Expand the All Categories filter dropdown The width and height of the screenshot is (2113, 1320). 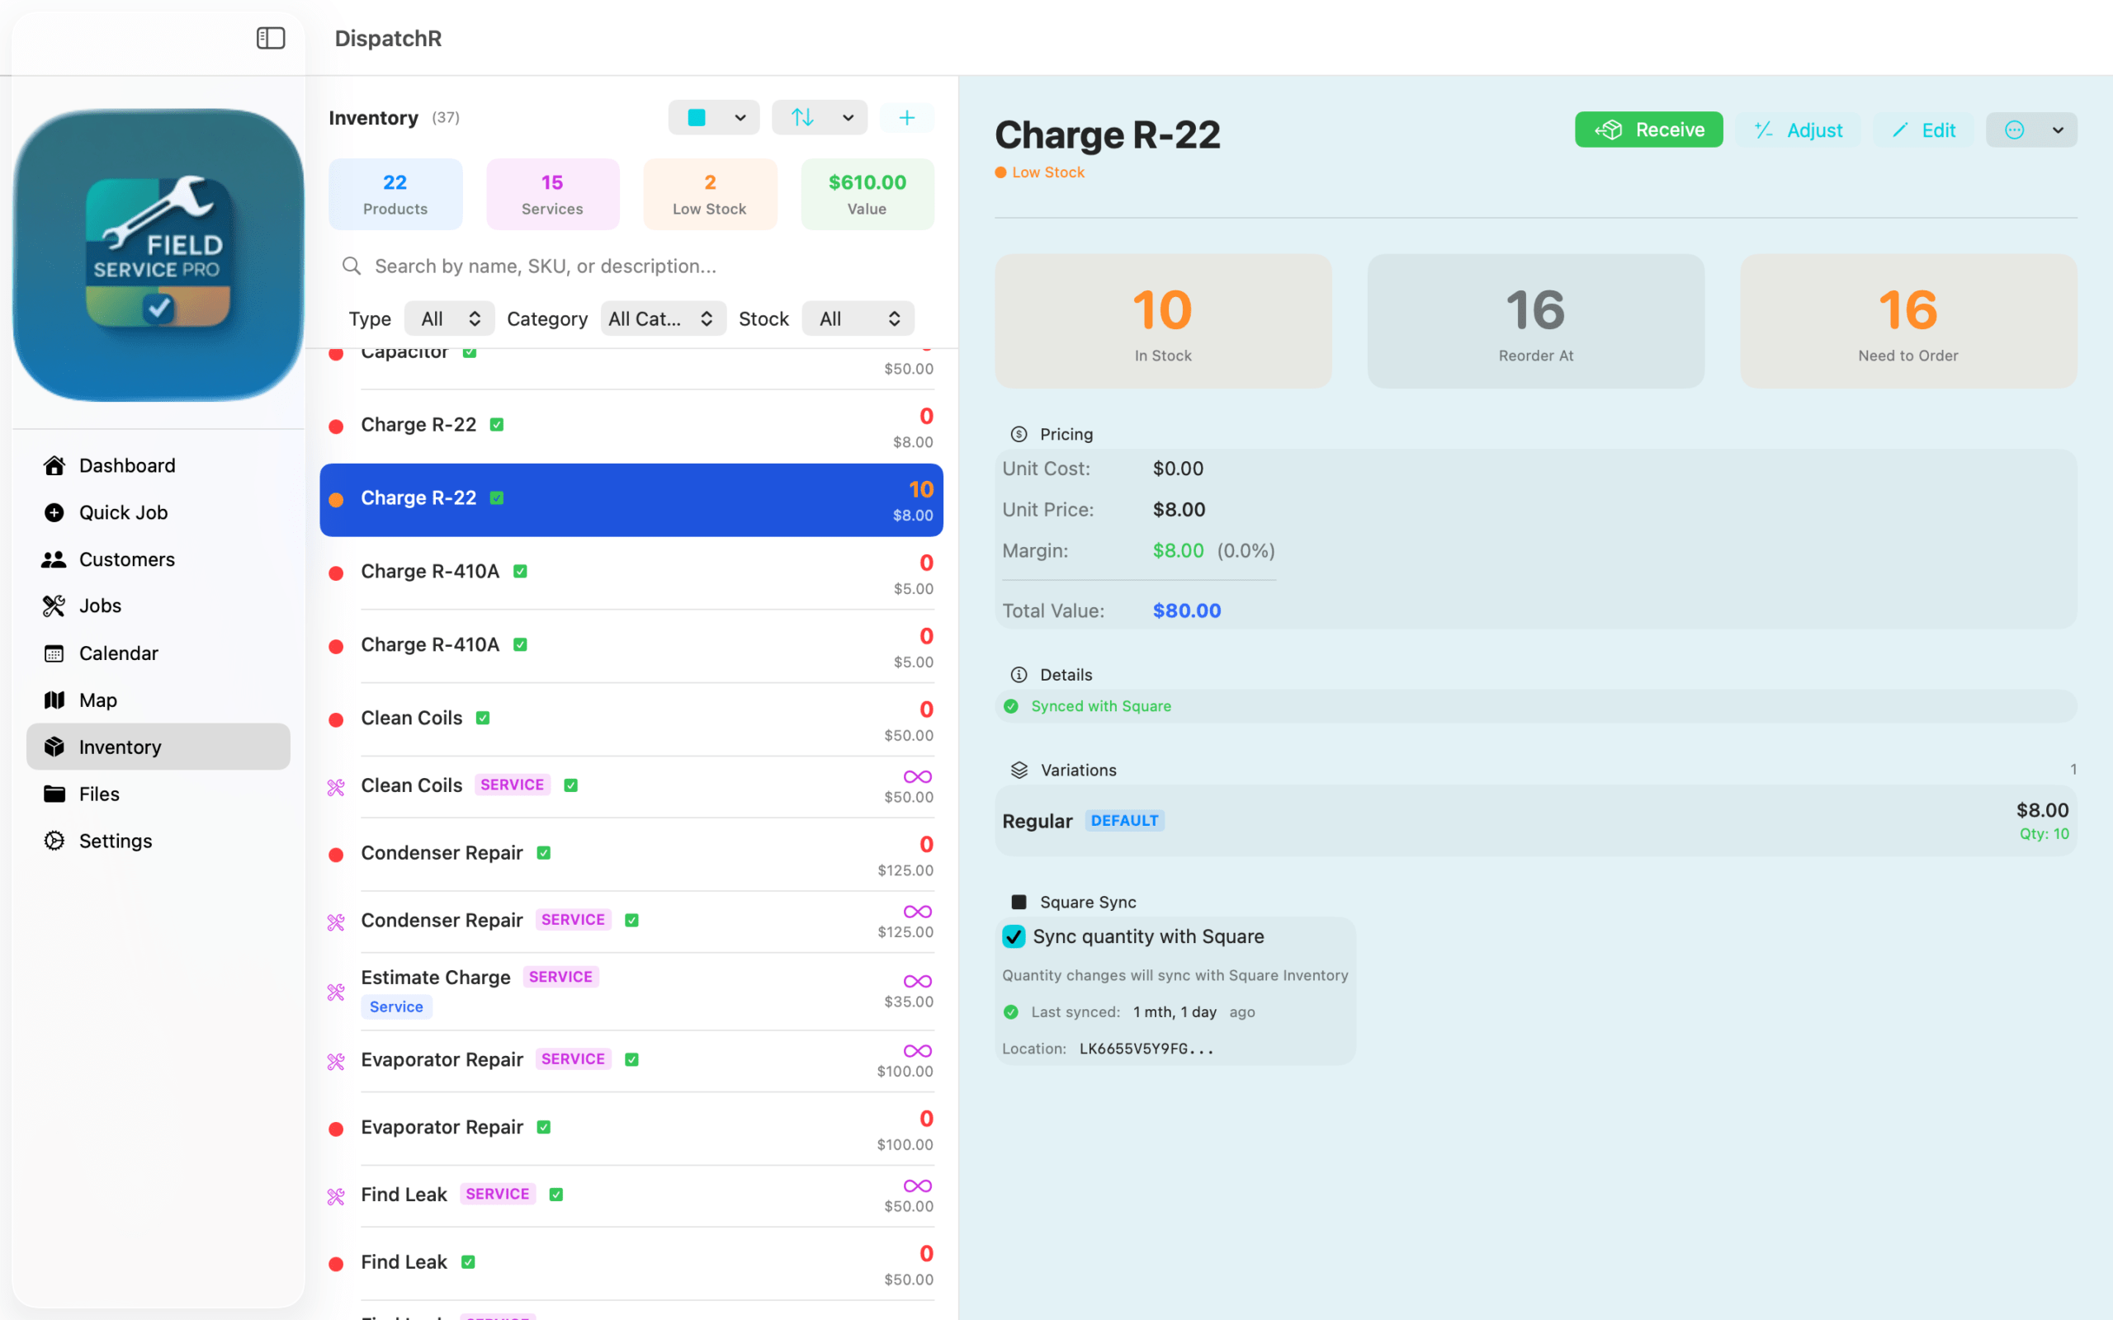[662, 318]
